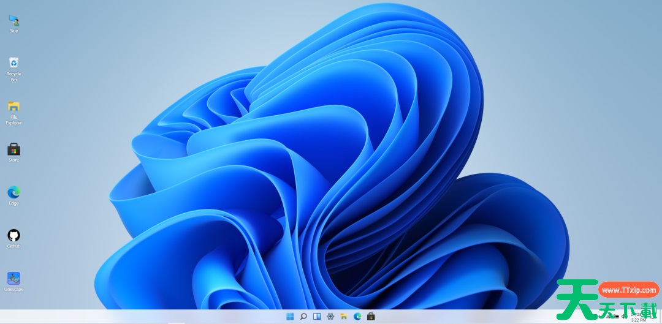Click the clock showing 3:22 PM

tap(638, 319)
